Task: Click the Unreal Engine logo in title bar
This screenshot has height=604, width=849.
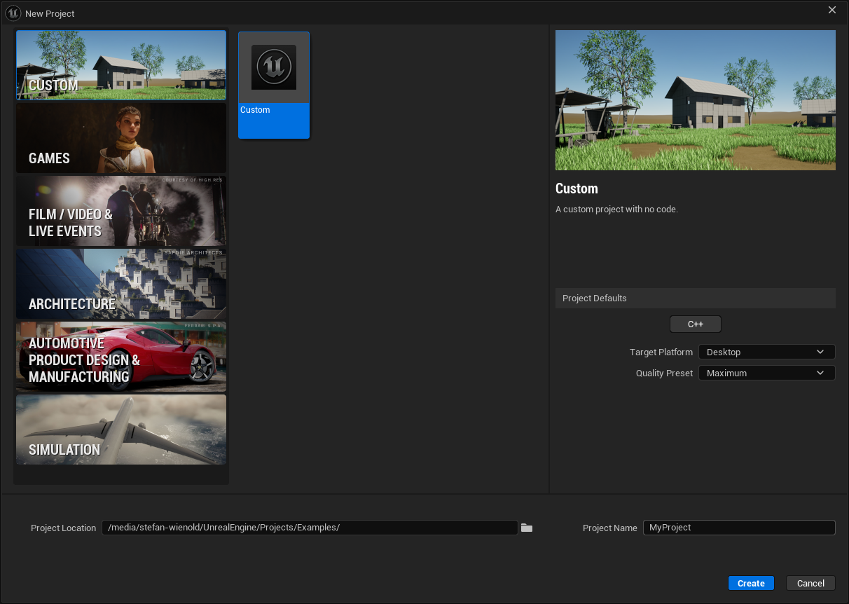Action: coord(13,13)
